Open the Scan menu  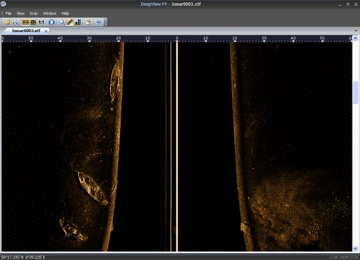pyautogui.click(x=34, y=13)
